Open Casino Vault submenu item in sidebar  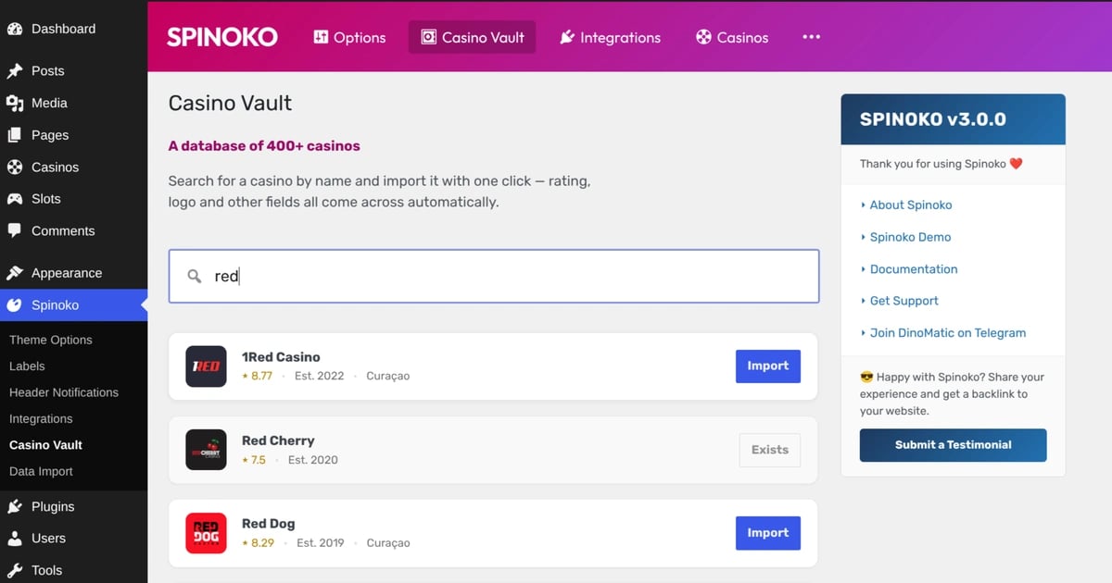click(45, 445)
